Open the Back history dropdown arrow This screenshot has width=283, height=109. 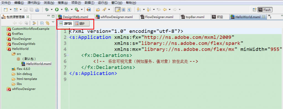170,10
